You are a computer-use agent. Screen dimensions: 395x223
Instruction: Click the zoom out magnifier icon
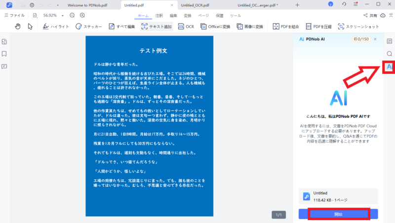coord(72,15)
